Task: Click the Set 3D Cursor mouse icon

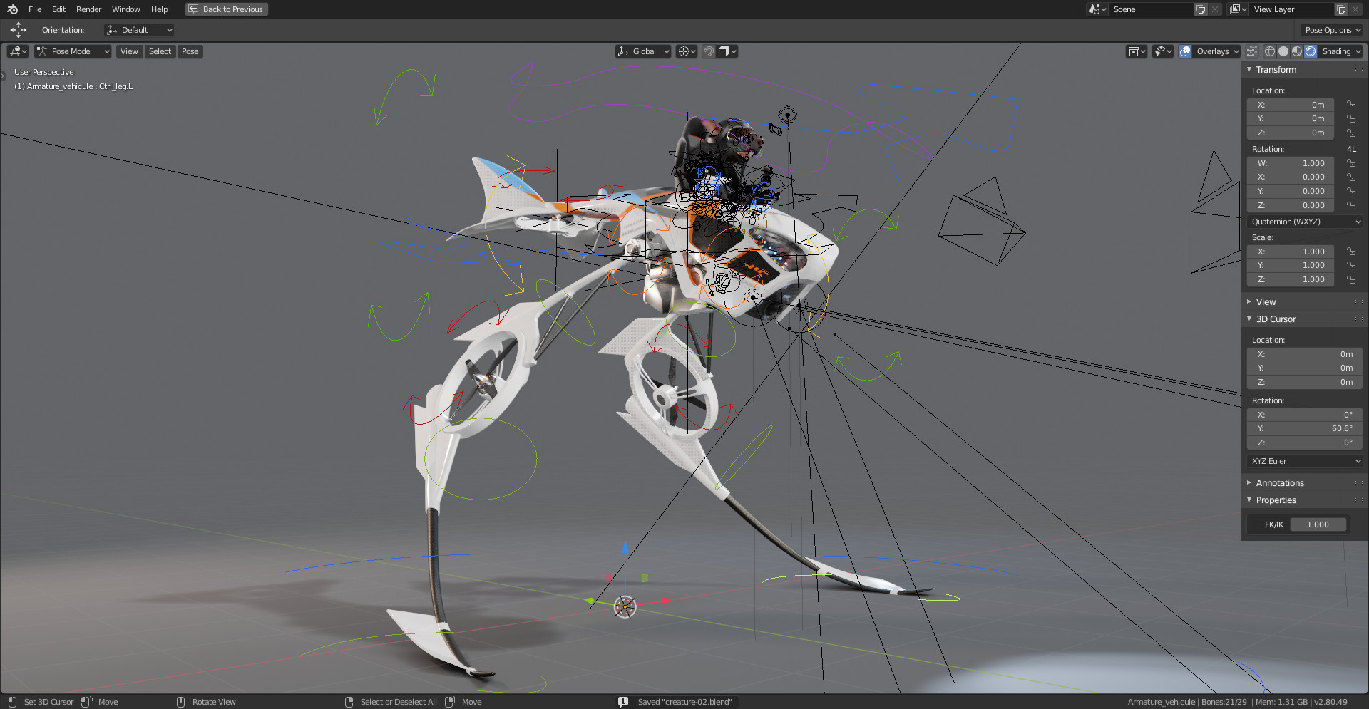Action: (x=12, y=702)
